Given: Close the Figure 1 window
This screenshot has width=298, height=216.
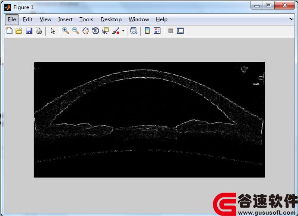Looking at the screenshot, I should pos(285,6).
